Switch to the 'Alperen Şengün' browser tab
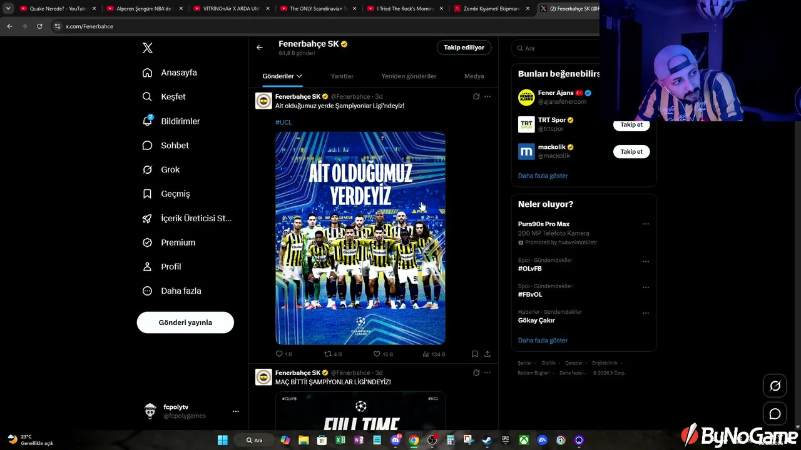 [145, 9]
